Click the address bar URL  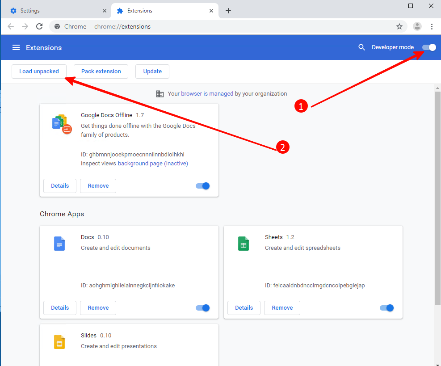click(x=122, y=26)
